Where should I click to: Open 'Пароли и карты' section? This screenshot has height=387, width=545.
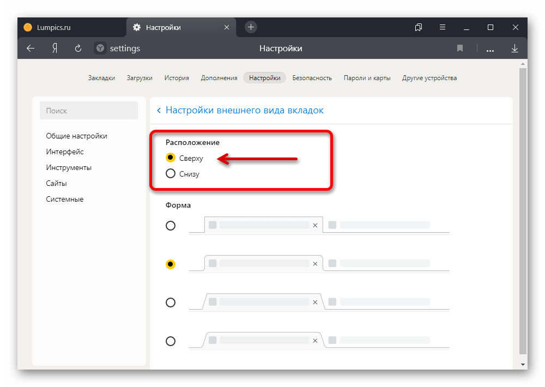coord(367,78)
